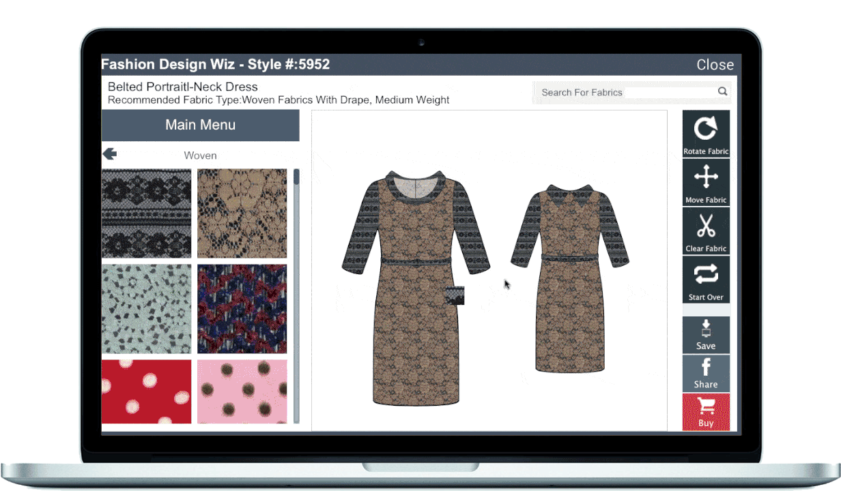The width and height of the screenshot is (841, 491).
Task: Choose the pink polka dot fabric
Action: (242, 391)
